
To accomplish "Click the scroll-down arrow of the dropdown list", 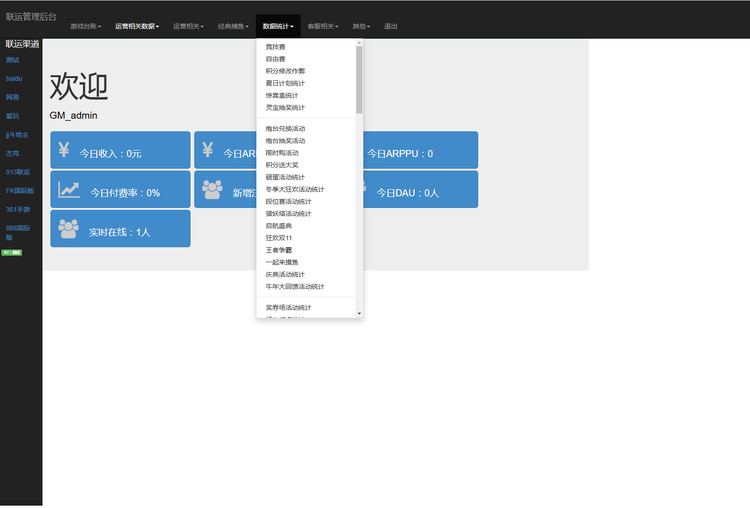I will click(359, 314).
